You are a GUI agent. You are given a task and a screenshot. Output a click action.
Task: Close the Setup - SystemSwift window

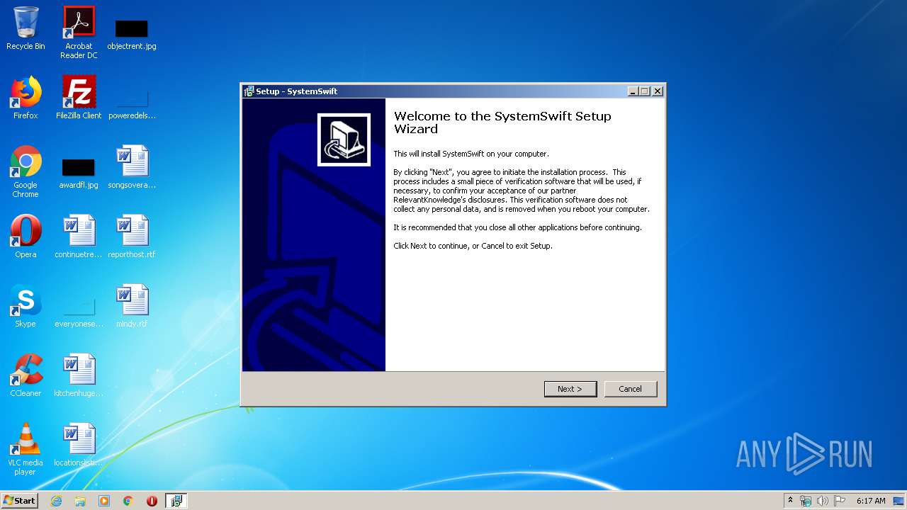coord(658,91)
